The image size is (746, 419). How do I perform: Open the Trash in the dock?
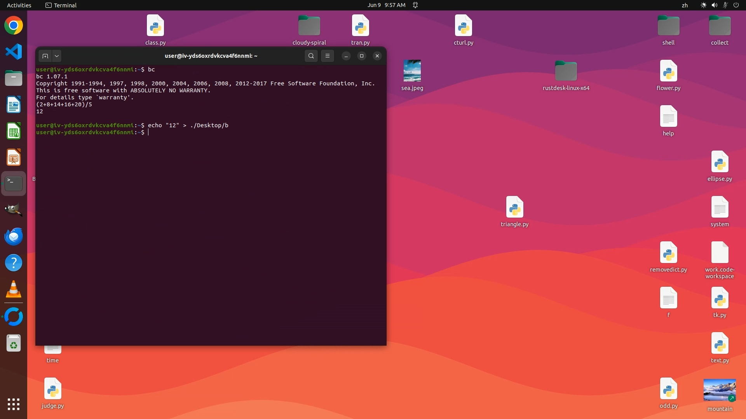14,343
